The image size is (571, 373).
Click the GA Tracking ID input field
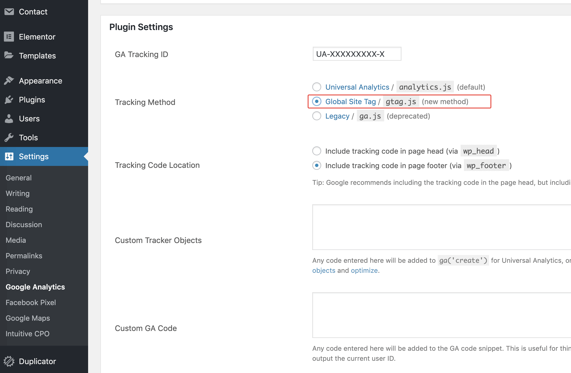pos(357,54)
